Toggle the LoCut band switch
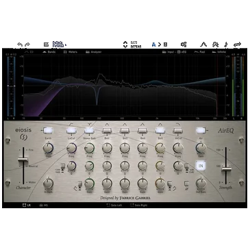 tap(71, 131)
